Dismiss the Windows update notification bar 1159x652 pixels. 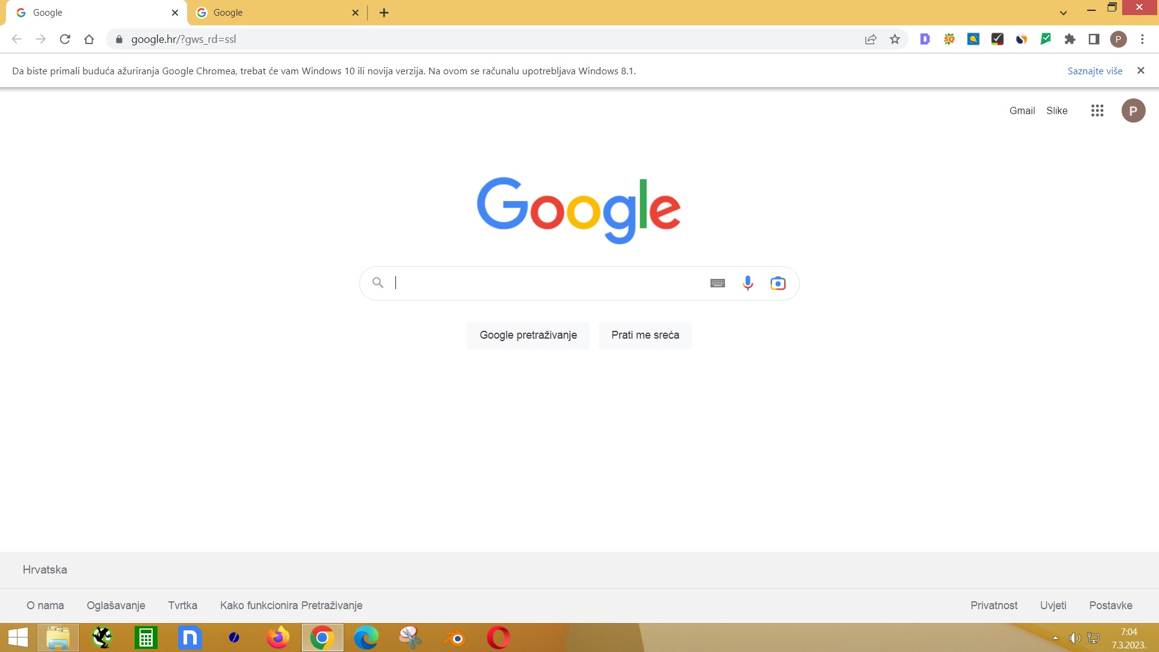pyautogui.click(x=1141, y=71)
